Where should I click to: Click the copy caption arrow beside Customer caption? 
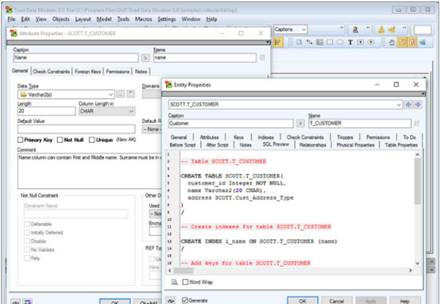300,123
